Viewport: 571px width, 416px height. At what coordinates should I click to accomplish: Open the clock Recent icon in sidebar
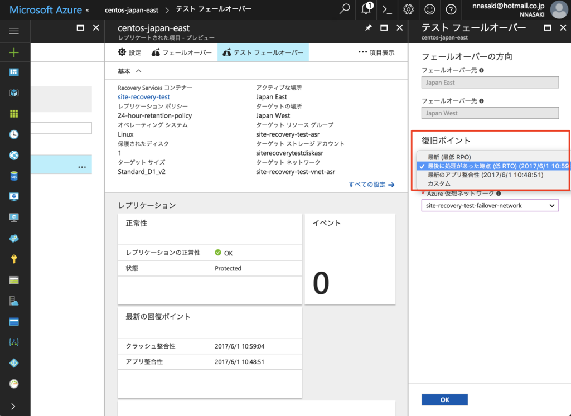point(14,134)
